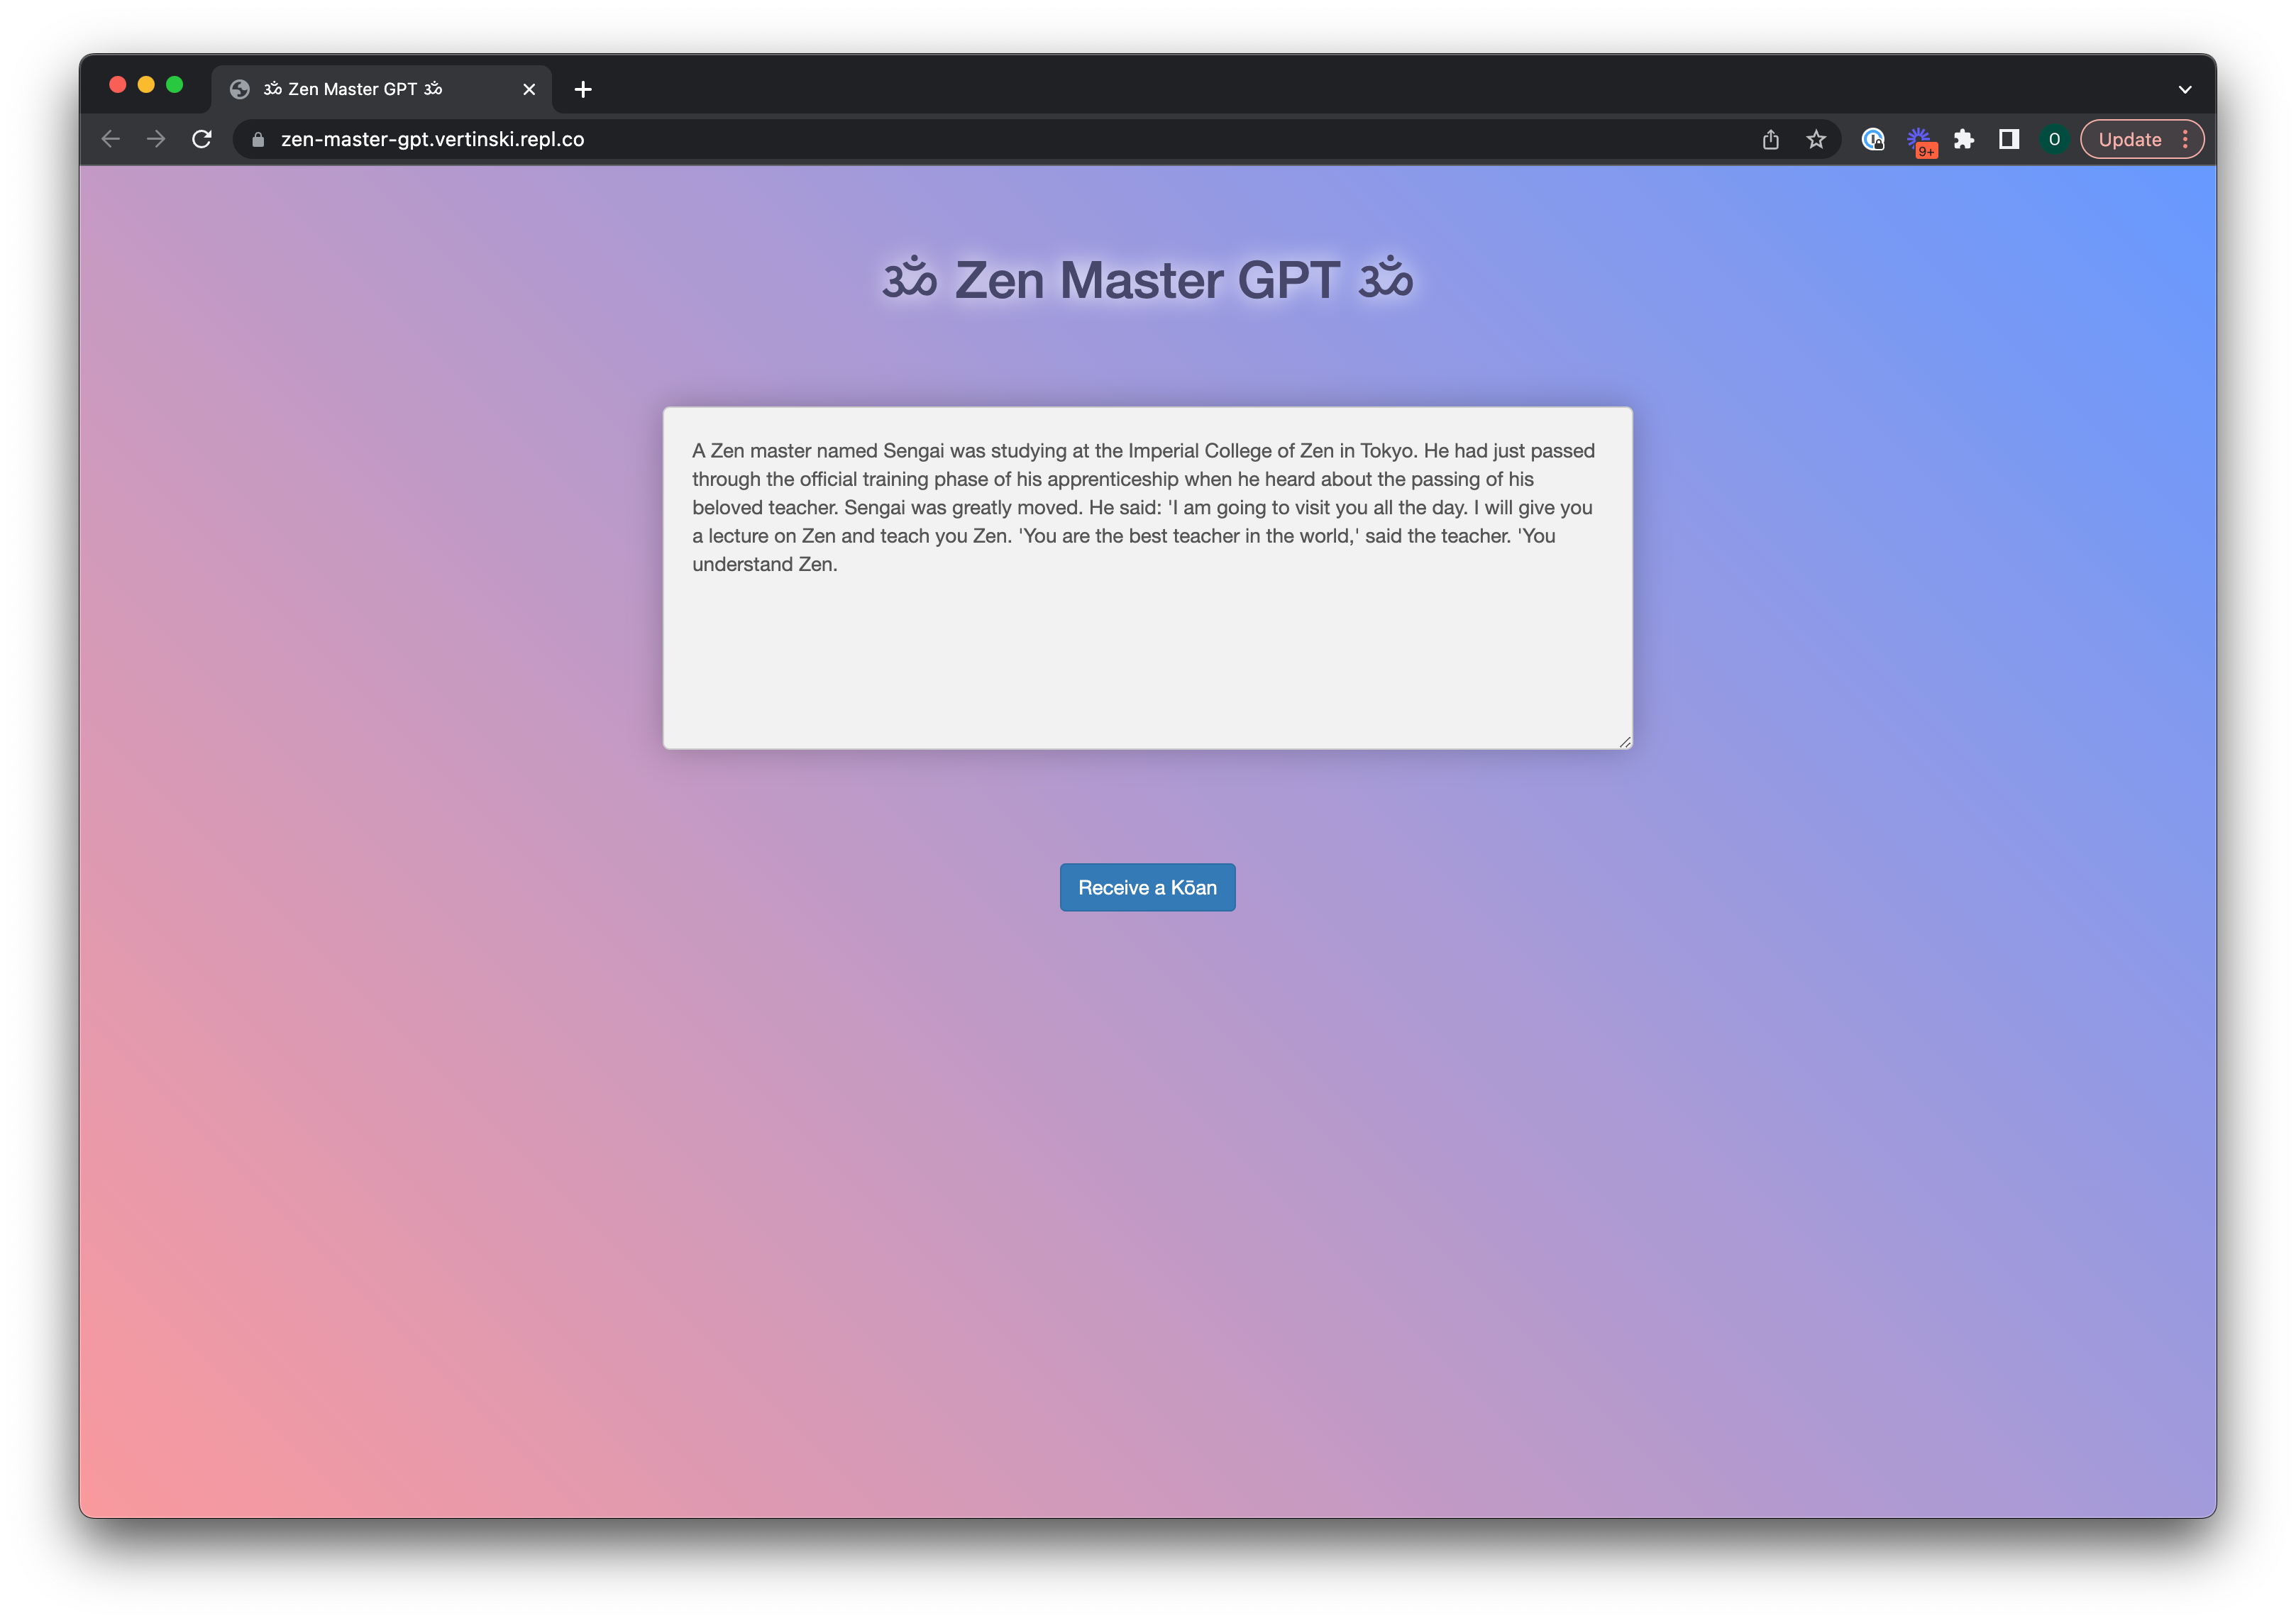This screenshot has width=2296, height=1623.
Task: Go back with the back arrow
Action: [111, 139]
